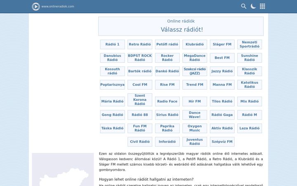
Task: Choose Aktív Rádió
Action: 222,129
